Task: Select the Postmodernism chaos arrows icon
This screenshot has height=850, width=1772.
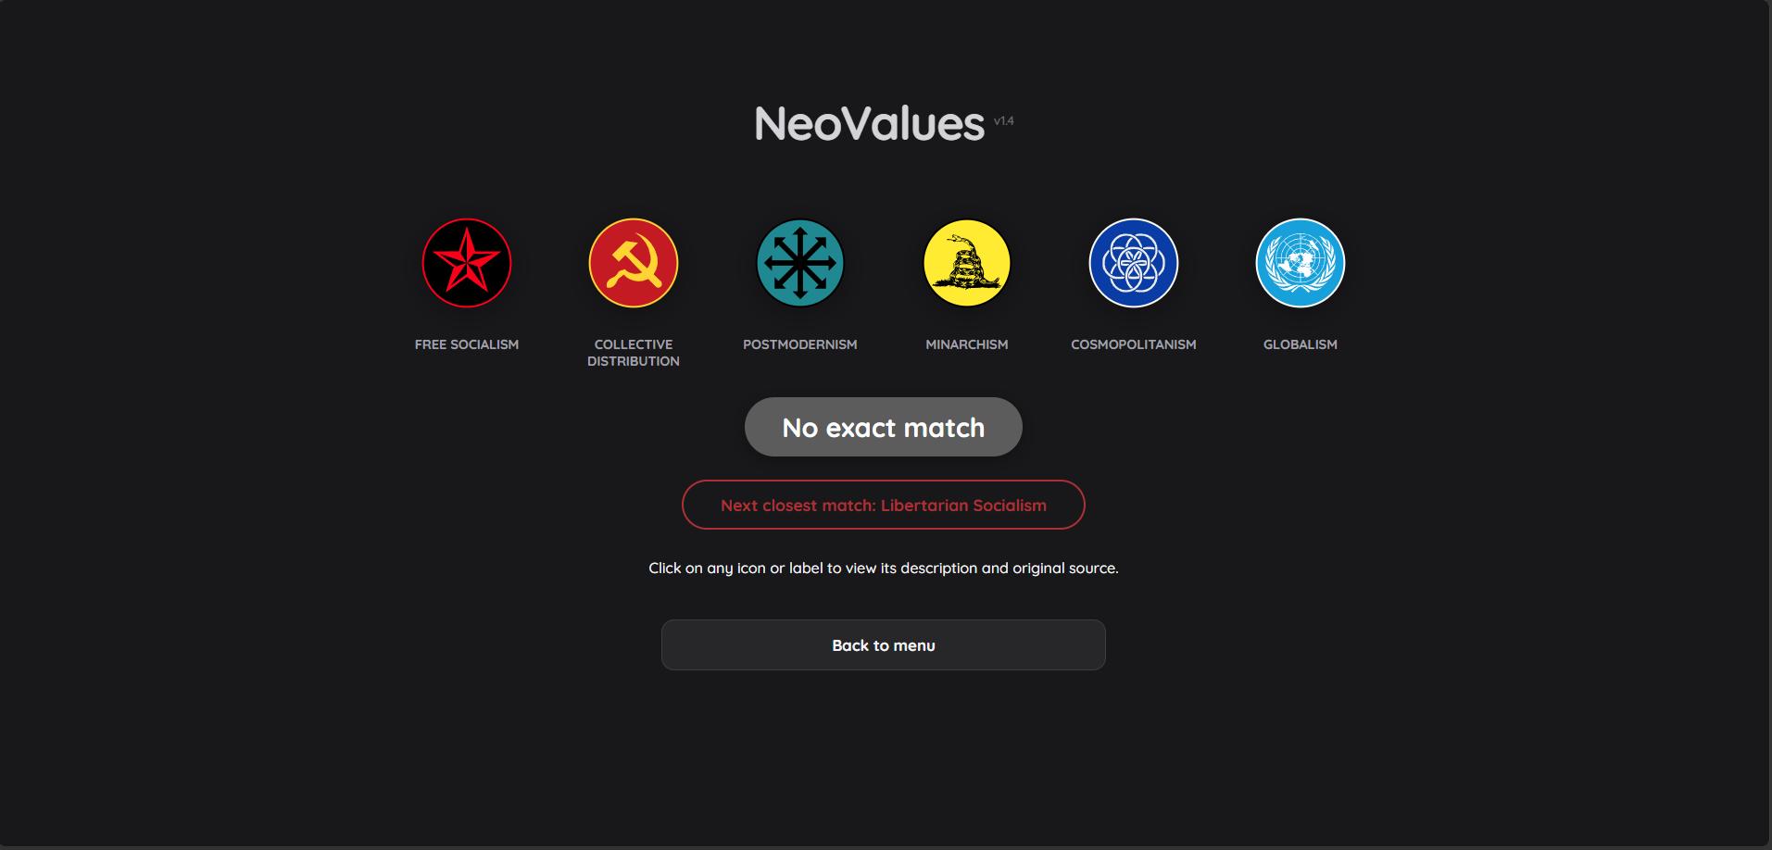Action: [800, 263]
